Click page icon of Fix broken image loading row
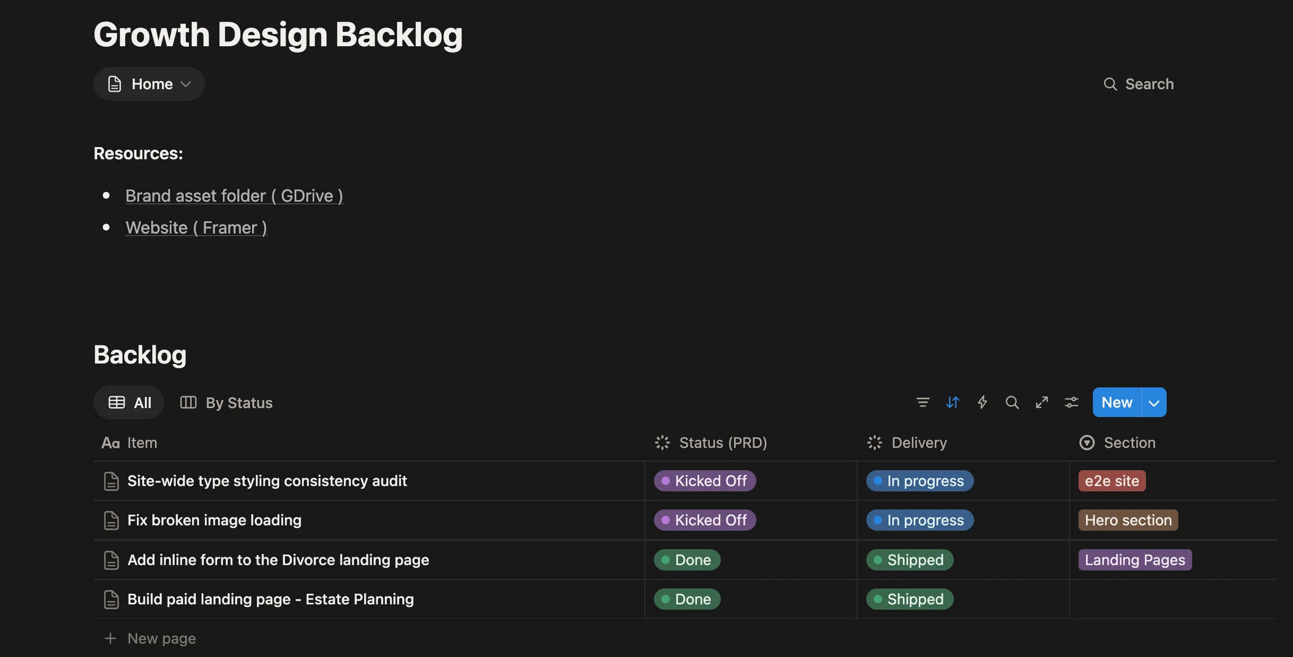 111,520
